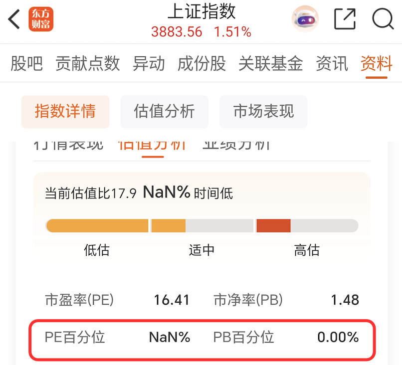
Task: Click the red 高估 valuation bar segment
Action: (x=273, y=226)
